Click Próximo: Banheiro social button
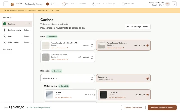This screenshot has height=112, width=180. click(x=162, y=108)
